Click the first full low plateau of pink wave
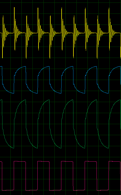The height and width of the screenshot is (195, 121). [x=32, y=190]
